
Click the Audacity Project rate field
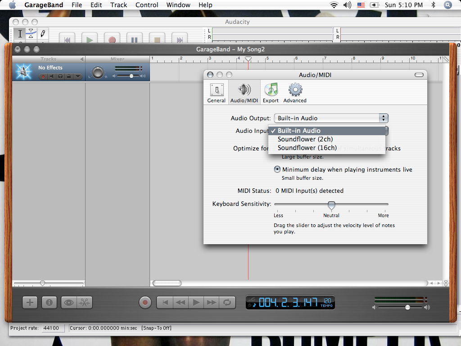53,328
